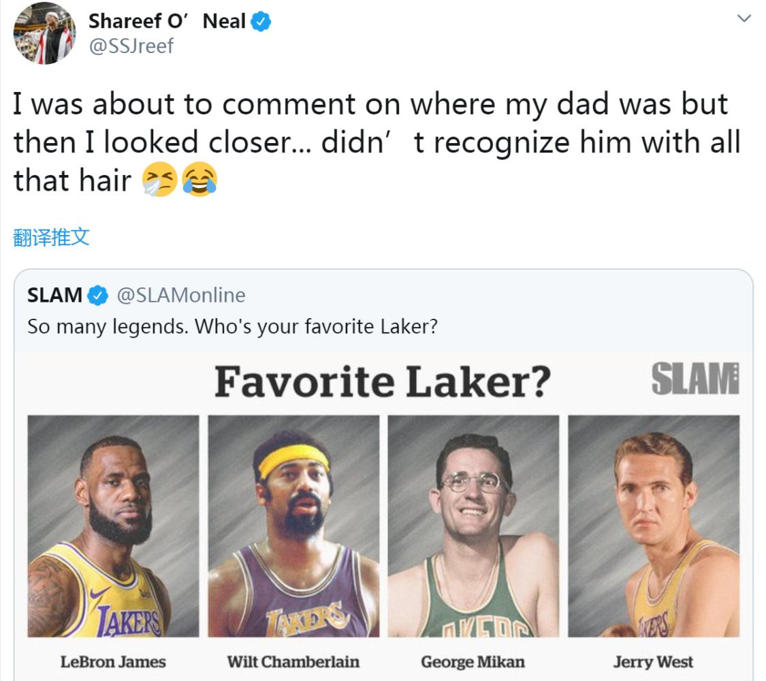Click the Jerry West caption label
Image resolution: width=766 pixels, height=681 pixels.
point(654,662)
